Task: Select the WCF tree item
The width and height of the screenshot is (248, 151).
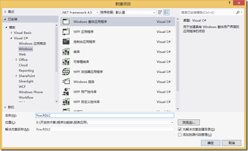Action: 22,87
